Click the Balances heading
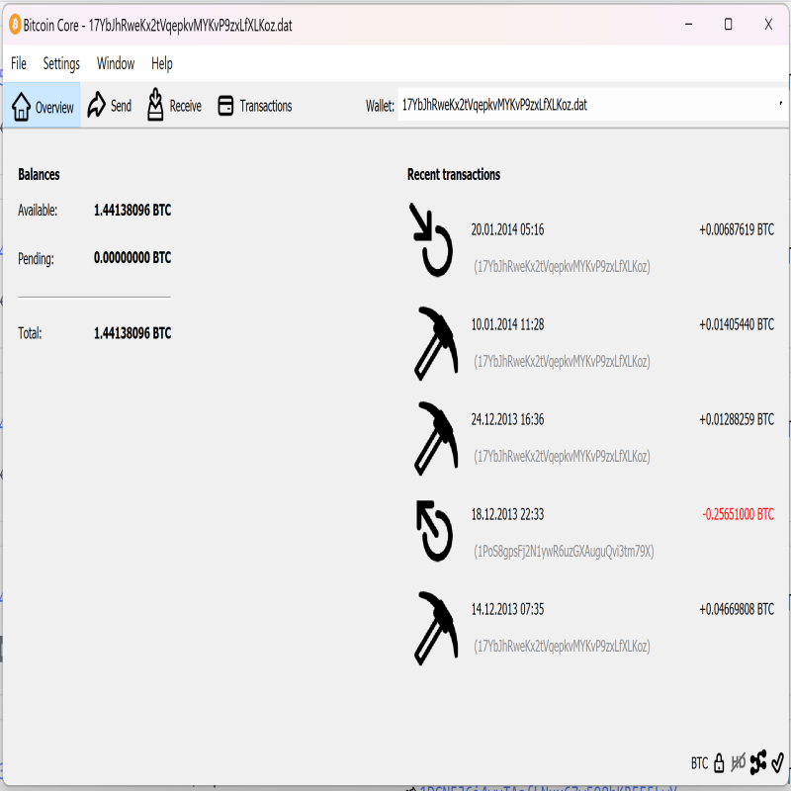 coord(39,175)
